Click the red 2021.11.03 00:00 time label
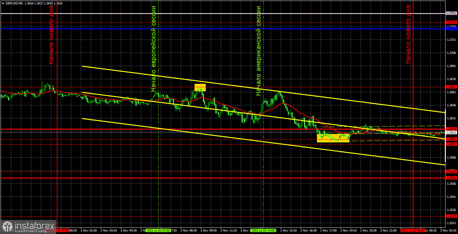458x234 pixels. click(413, 231)
